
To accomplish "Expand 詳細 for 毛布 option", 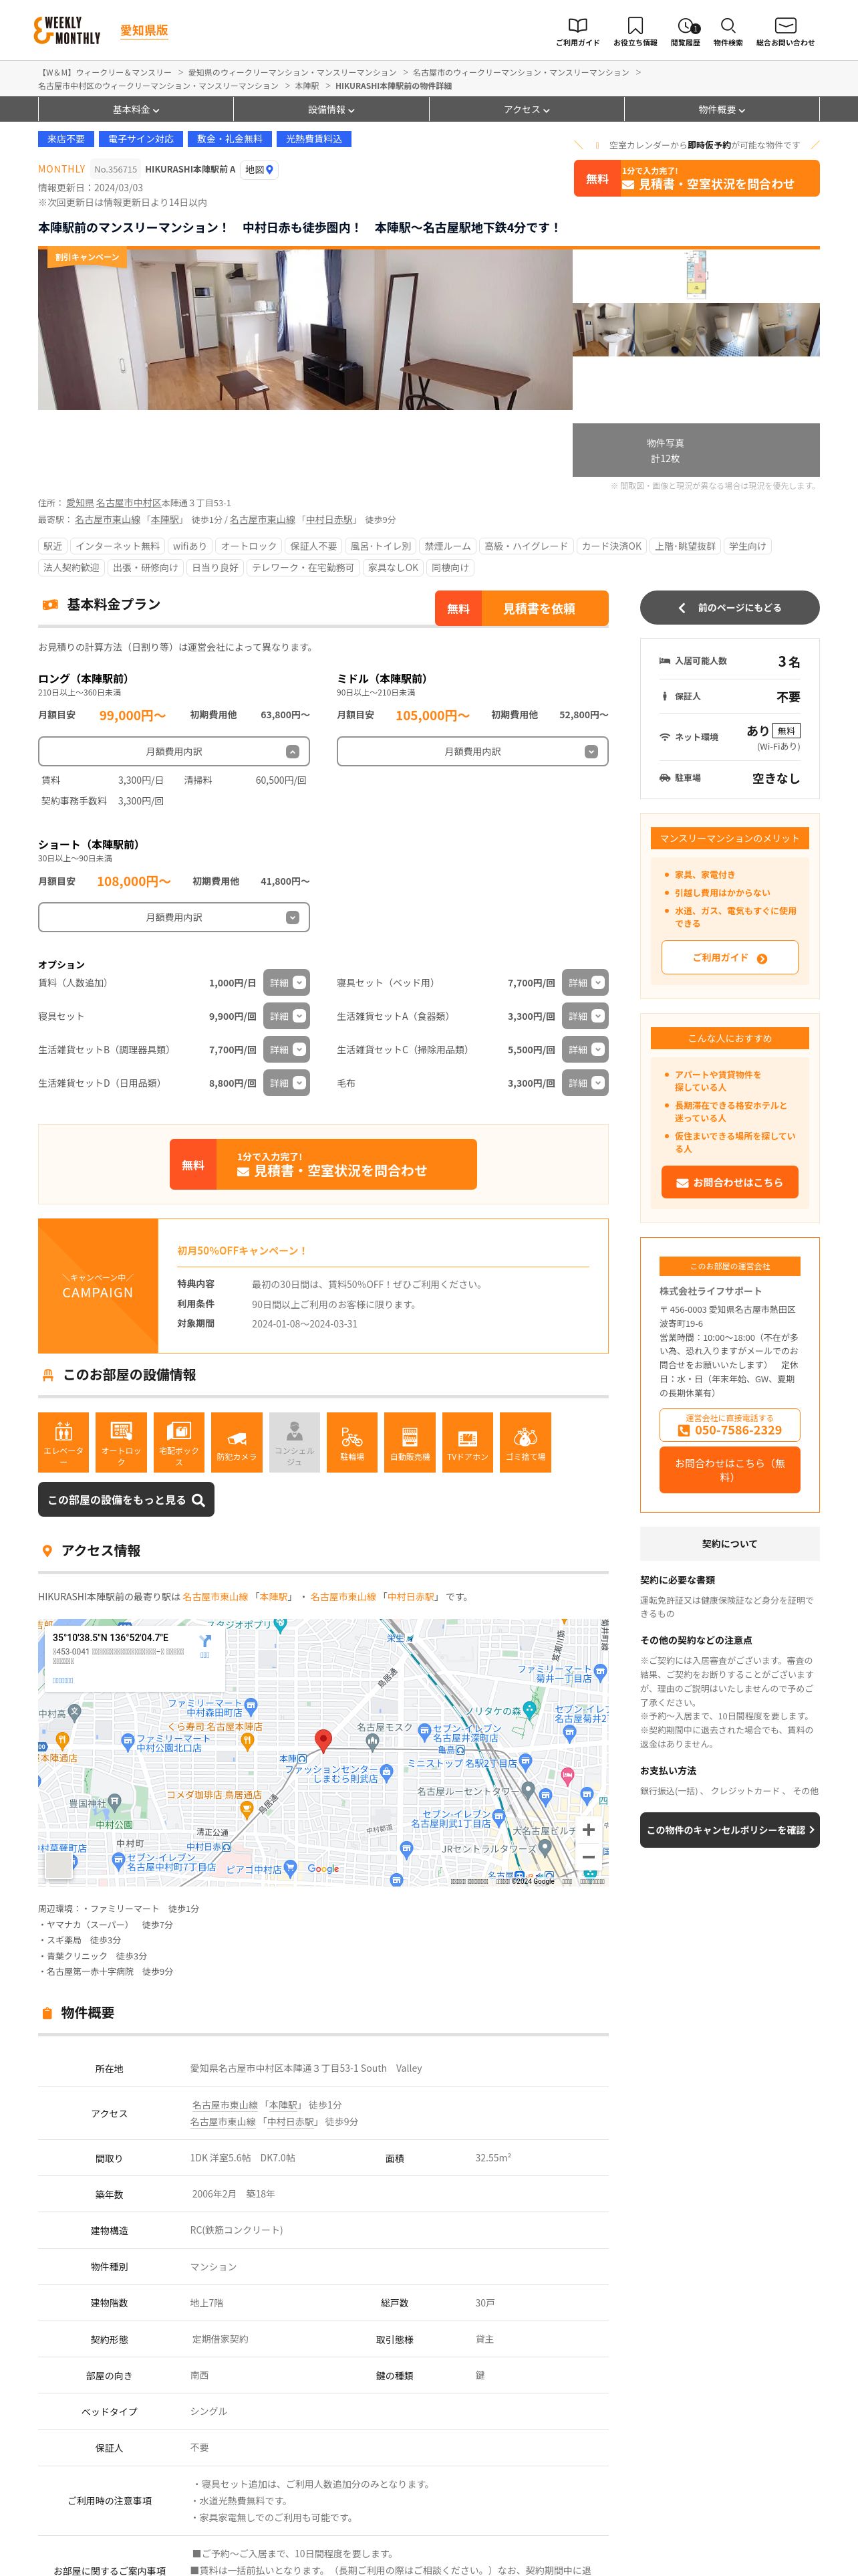I will coord(585,1083).
